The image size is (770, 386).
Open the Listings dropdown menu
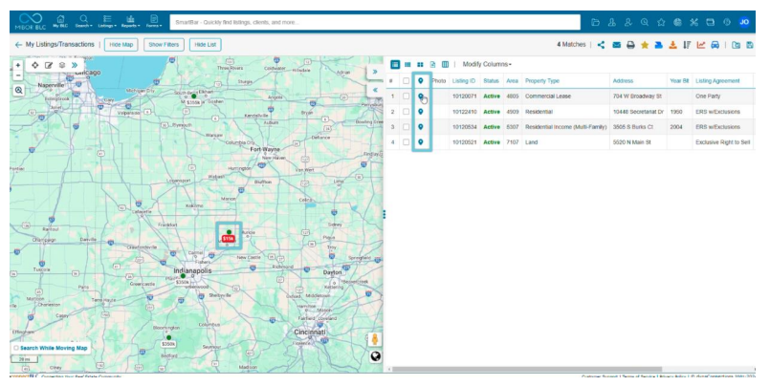[x=107, y=21]
